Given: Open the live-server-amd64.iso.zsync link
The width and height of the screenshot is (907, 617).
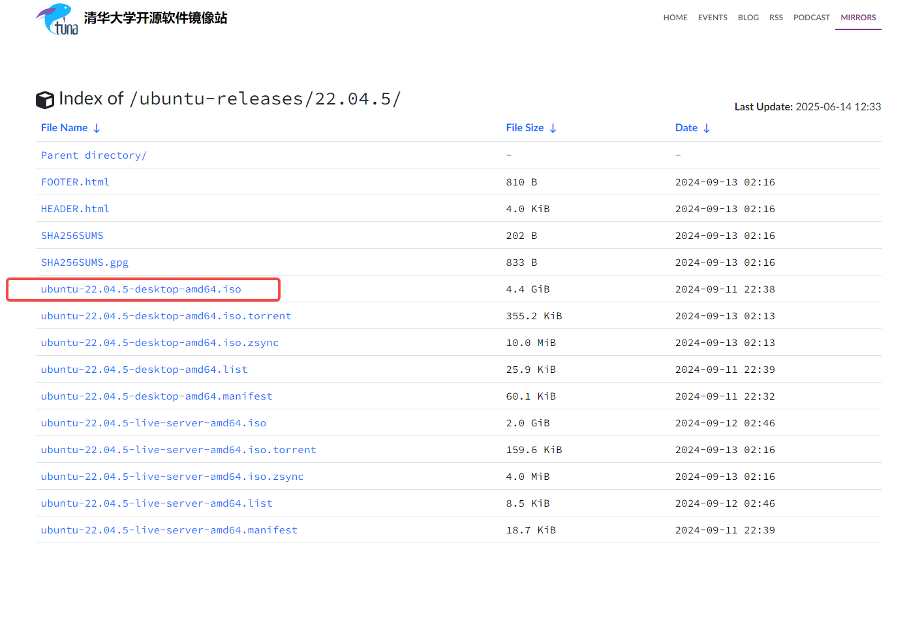Looking at the screenshot, I should point(172,477).
